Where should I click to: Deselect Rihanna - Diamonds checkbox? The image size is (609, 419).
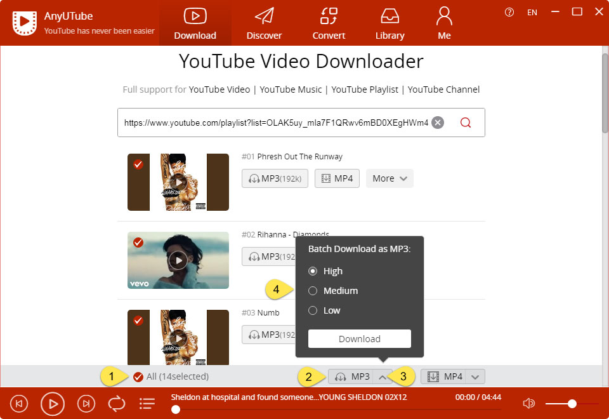coord(138,243)
